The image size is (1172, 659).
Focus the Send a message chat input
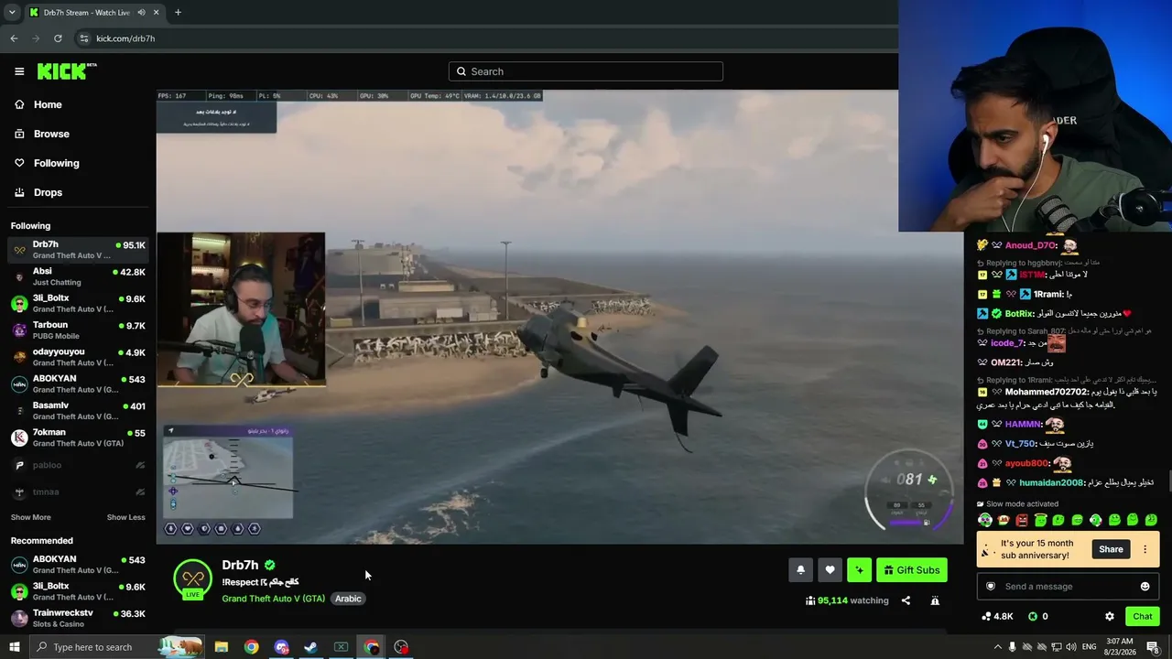1068,586
